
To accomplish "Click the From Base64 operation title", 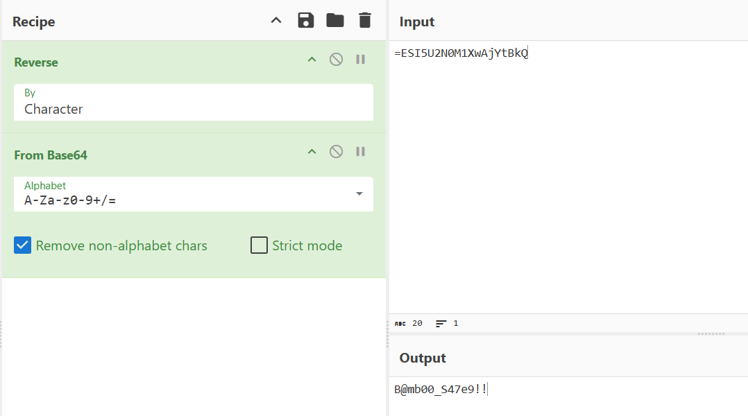I will 51,155.
